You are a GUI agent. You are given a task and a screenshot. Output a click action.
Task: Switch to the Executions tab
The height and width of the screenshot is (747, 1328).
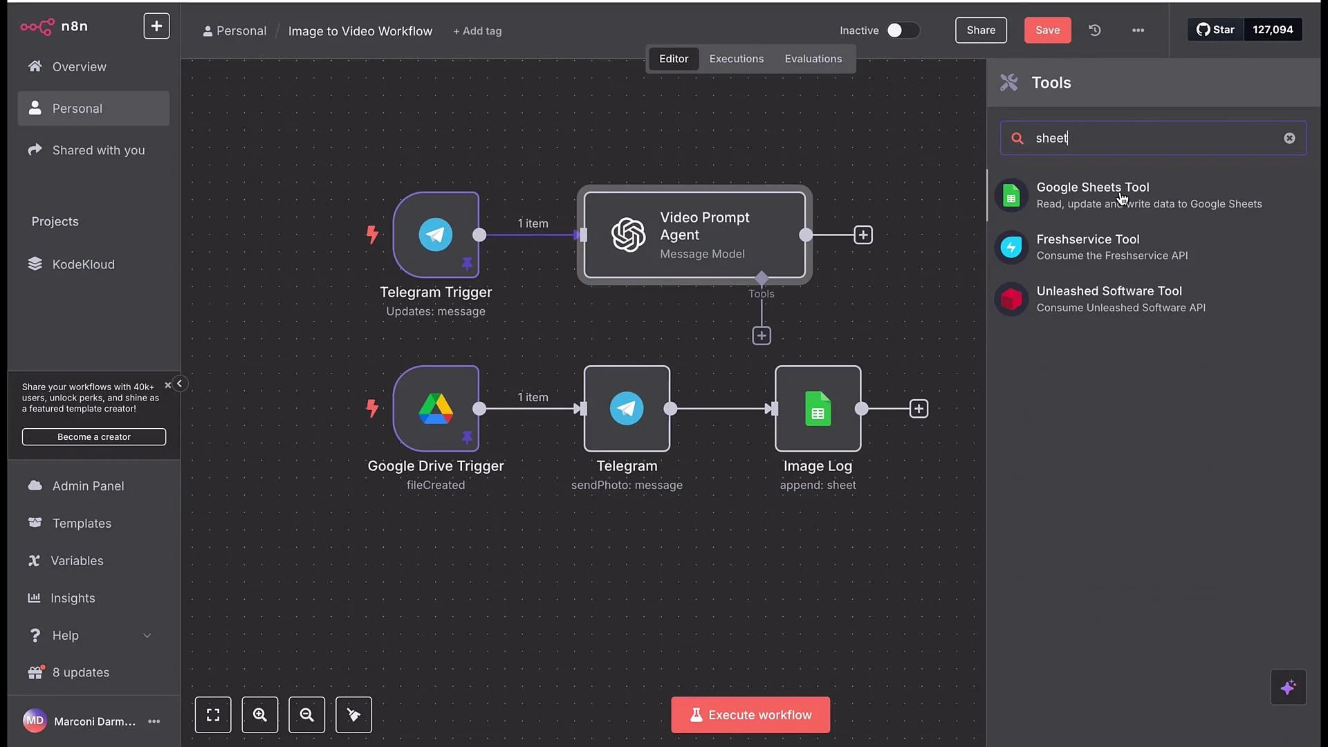(736, 59)
